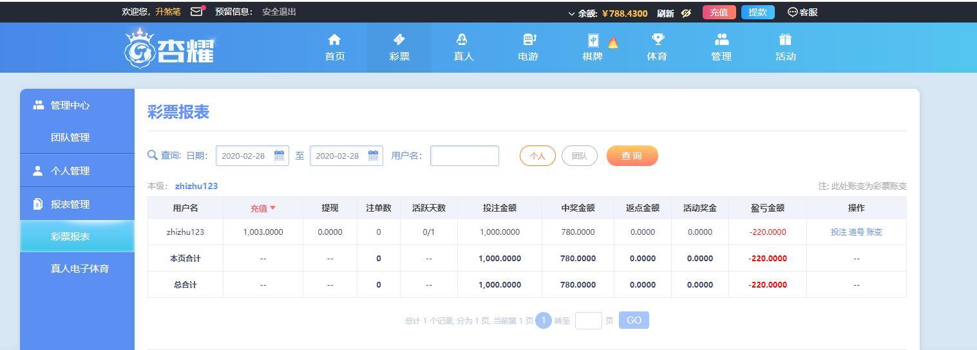
Task: Open the start date calendar icon
Action: click(280, 156)
